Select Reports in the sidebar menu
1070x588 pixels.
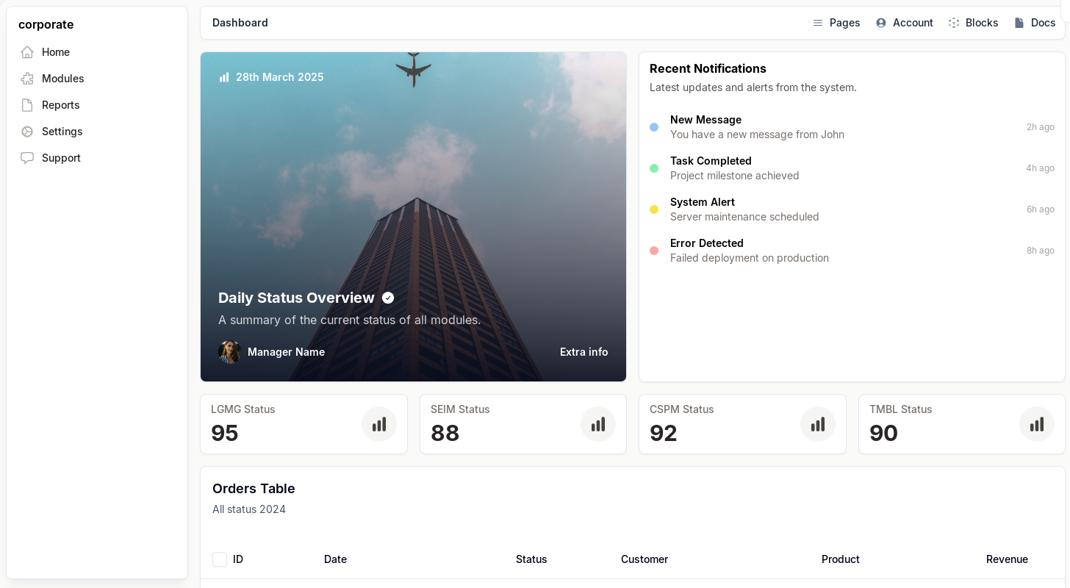coord(60,105)
